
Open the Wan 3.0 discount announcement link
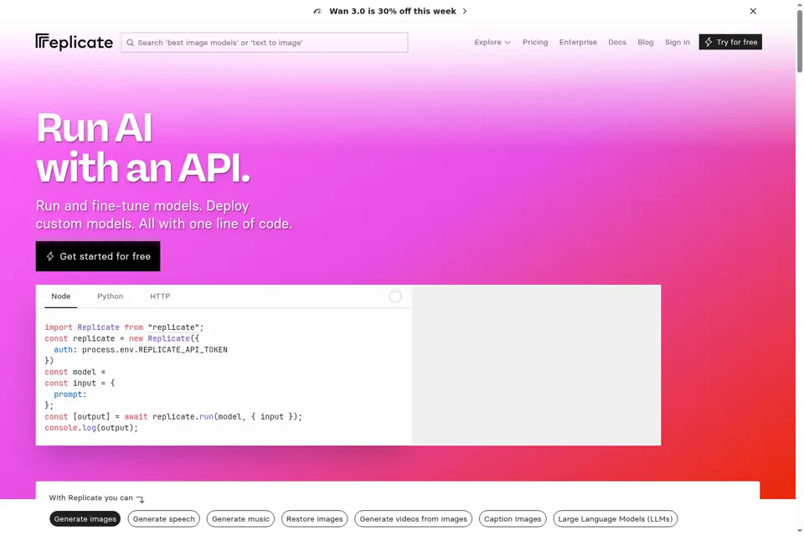click(x=392, y=11)
